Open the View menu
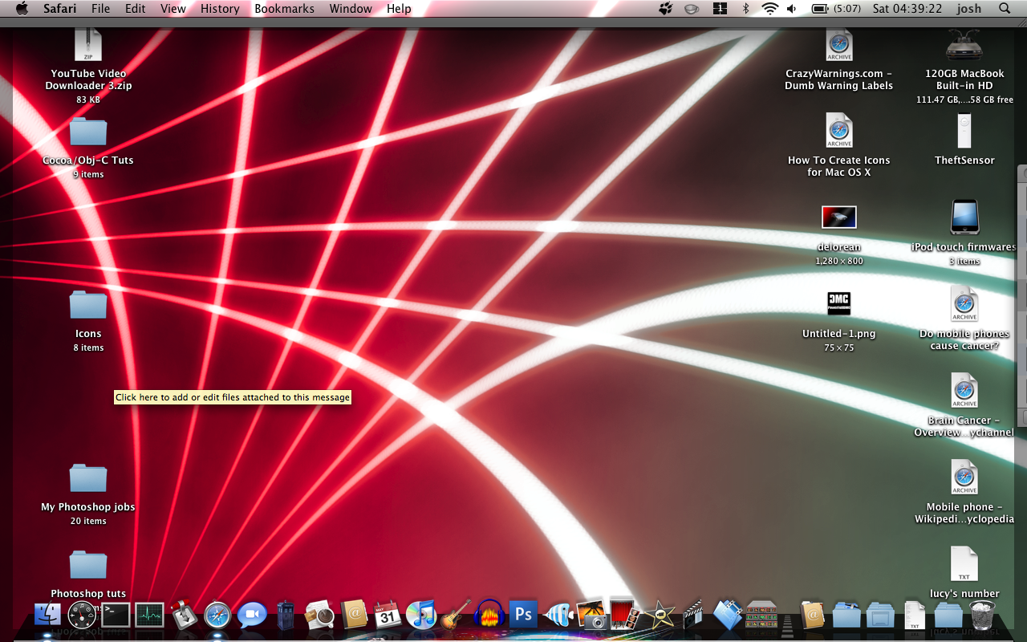Screen dimensions: 1027x642 pyautogui.click(x=173, y=9)
